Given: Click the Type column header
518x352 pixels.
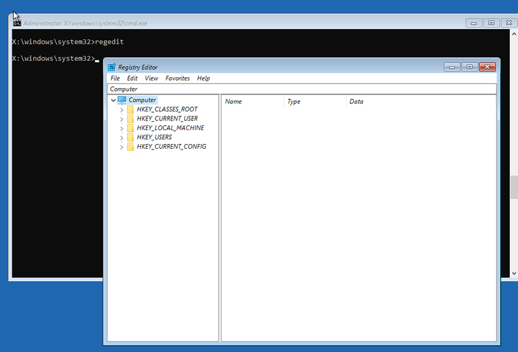Looking at the screenshot, I should click(315, 102).
